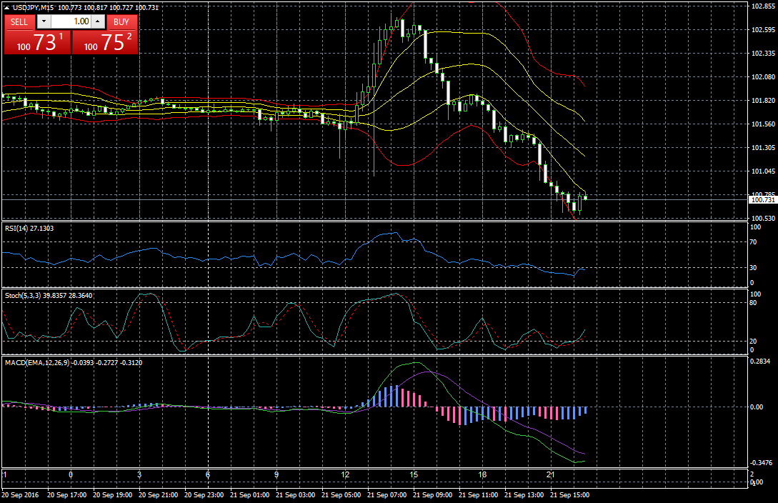Collapse the one-click trading panel triangle
This screenshot has height=503, width=778.
pos(6,7)
